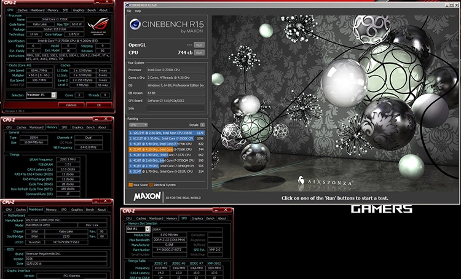
Task: Click the rendered Cinebench spheres scene image
Action: [x=334, y=103]
